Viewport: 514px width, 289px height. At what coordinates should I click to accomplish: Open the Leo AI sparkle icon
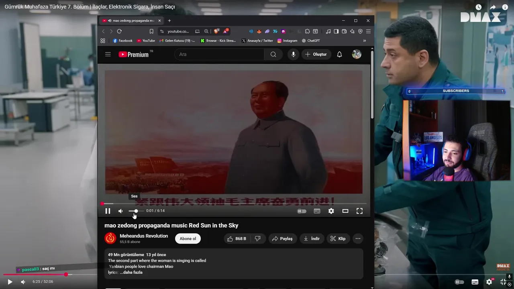coord(352,31)
